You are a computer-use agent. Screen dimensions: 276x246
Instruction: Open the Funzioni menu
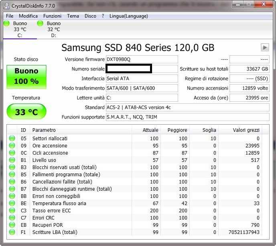pos(52,16)
